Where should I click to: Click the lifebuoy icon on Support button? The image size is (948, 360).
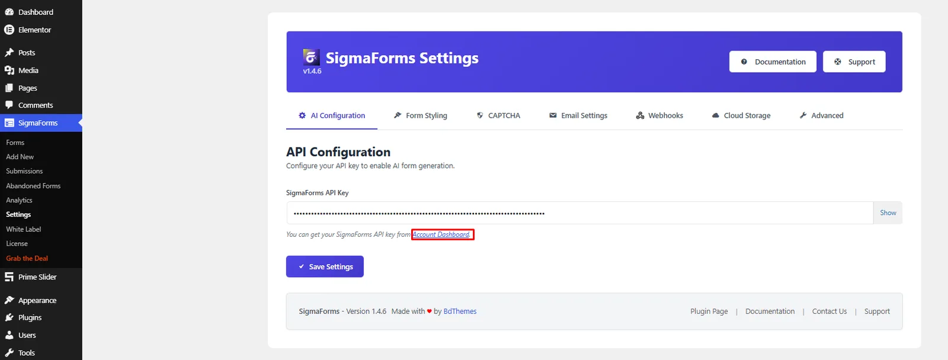(838, 62)
